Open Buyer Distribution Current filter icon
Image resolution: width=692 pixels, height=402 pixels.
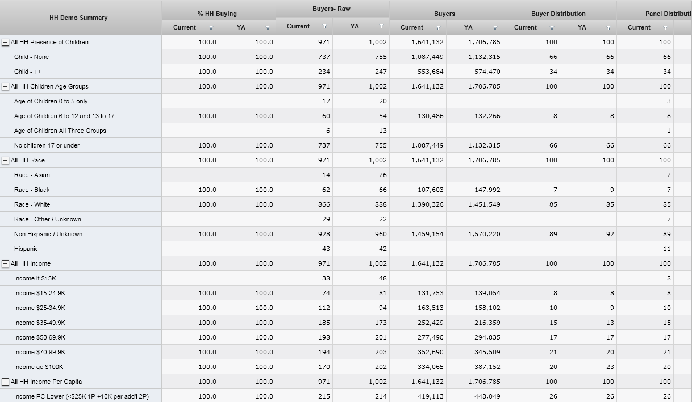tap(552, 28)
